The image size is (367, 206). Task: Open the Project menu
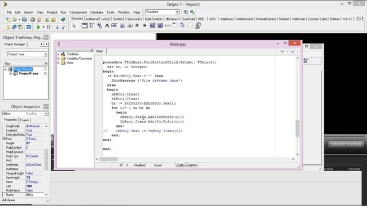52,12
